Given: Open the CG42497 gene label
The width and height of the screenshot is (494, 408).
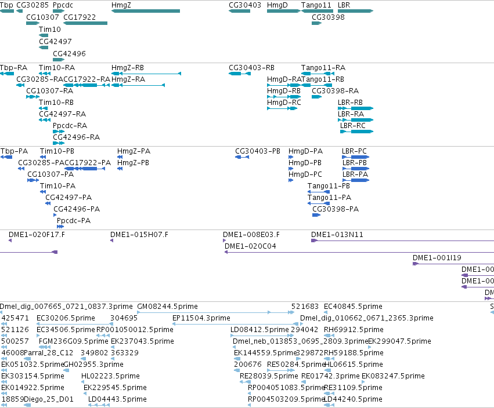Looking at the screenshot, I should (x=55, y=42).
